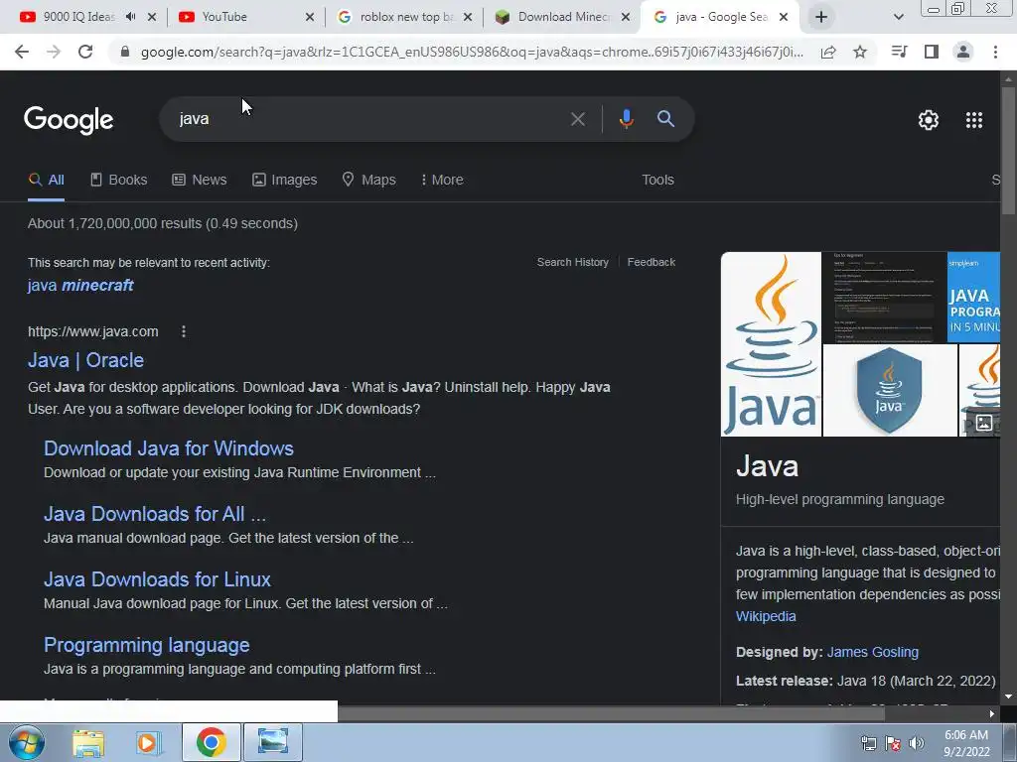Image resolution: width=1017 pixels, height=762 pixels.
Task: Open the large Java logo thumbnail
Action: (x=771, y=344)
